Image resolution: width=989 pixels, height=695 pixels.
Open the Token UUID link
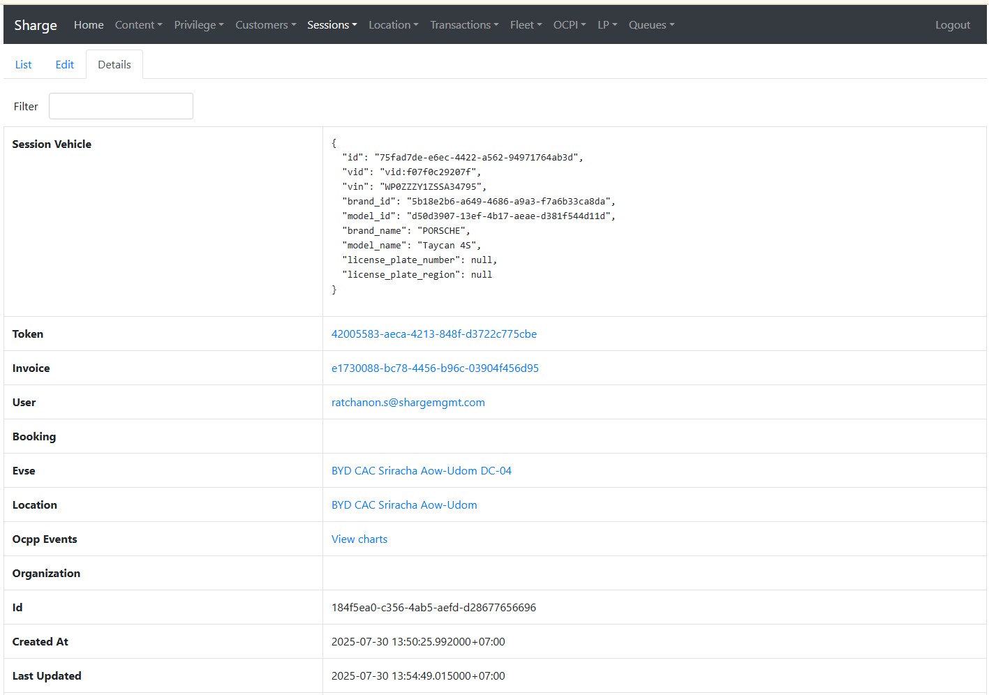[433, 334]
